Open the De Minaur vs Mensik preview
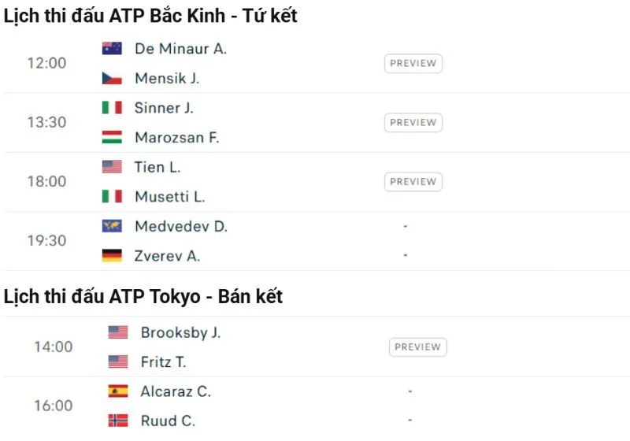Image resolution: width=630 pixels, height=441 pixels. click(413, 64)
